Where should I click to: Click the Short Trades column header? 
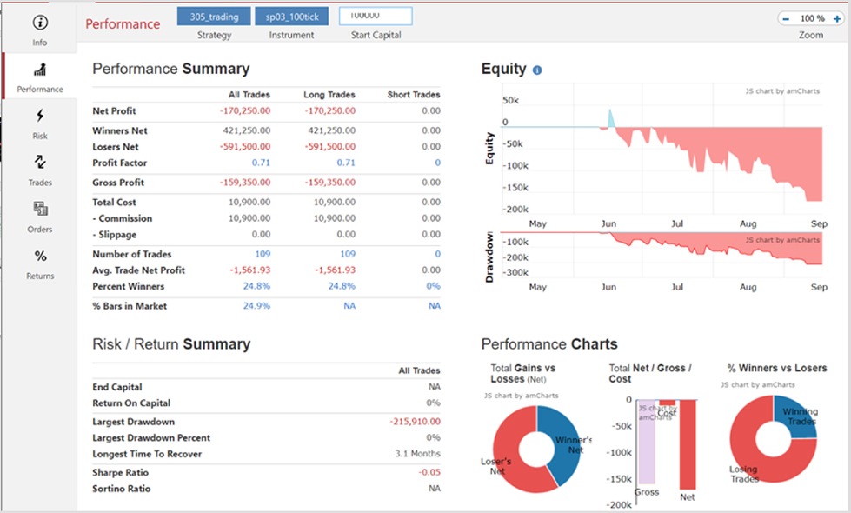point(414,95)
